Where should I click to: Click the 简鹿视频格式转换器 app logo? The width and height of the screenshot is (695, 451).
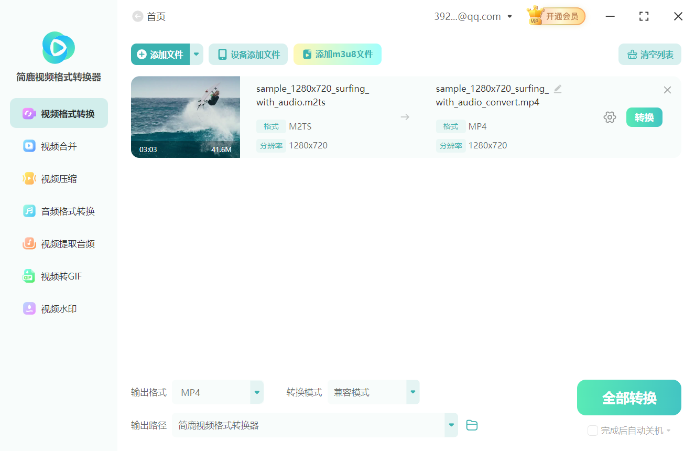(59, 48)
